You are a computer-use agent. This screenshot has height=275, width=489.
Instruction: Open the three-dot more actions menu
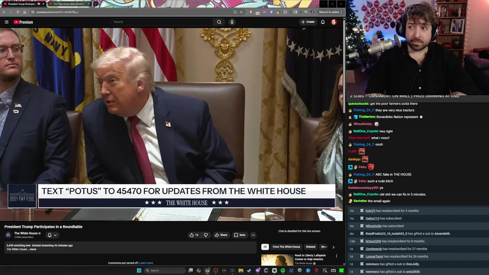(253, 235)
